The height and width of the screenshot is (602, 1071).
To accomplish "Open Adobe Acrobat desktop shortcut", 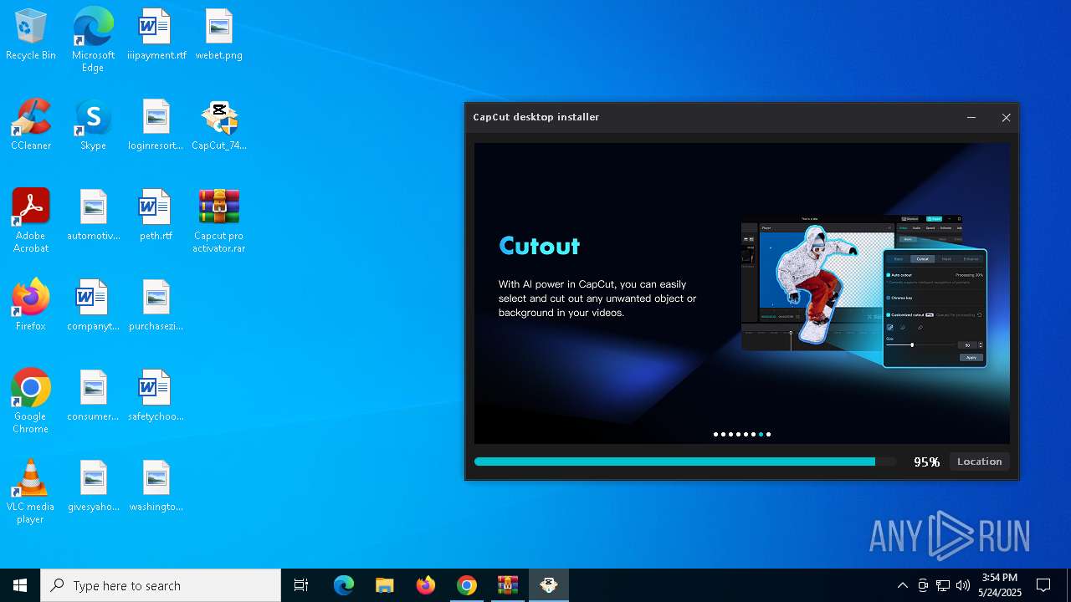I will [31, 221].
